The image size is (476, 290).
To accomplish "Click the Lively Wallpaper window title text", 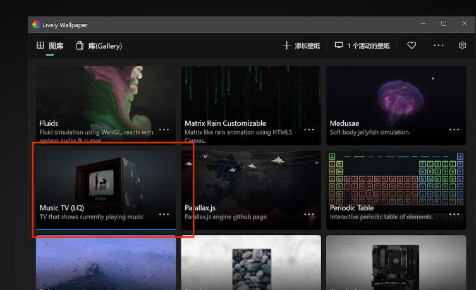I will (x=65, y=25).
